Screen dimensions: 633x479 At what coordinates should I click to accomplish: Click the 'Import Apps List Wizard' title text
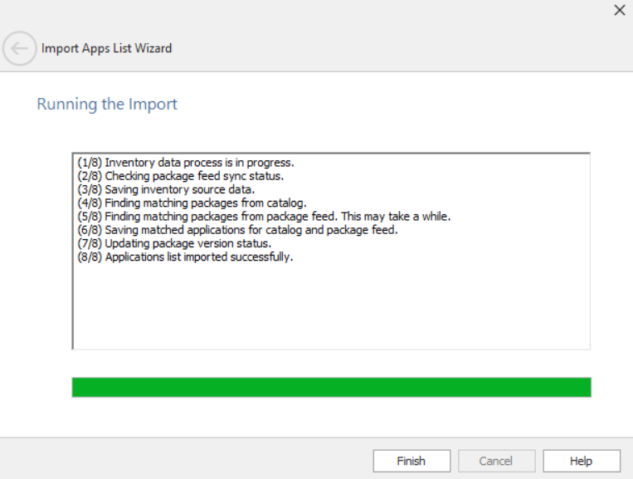click(107, 48)
